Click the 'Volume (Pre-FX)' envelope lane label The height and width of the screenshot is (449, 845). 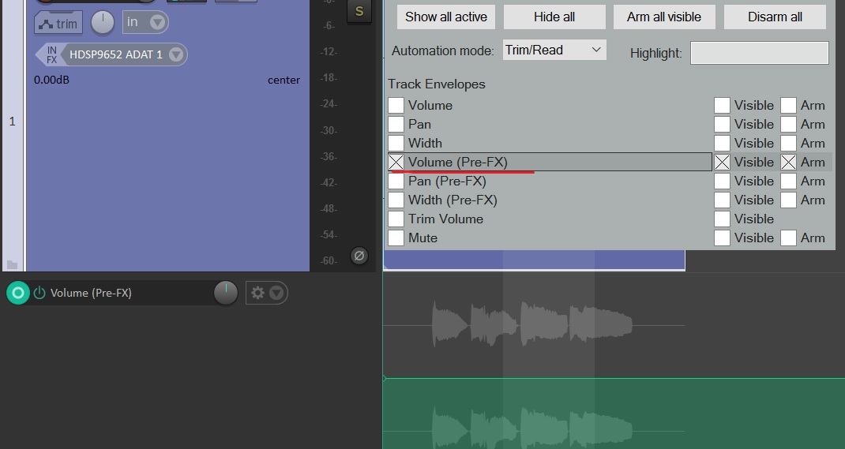91,293
